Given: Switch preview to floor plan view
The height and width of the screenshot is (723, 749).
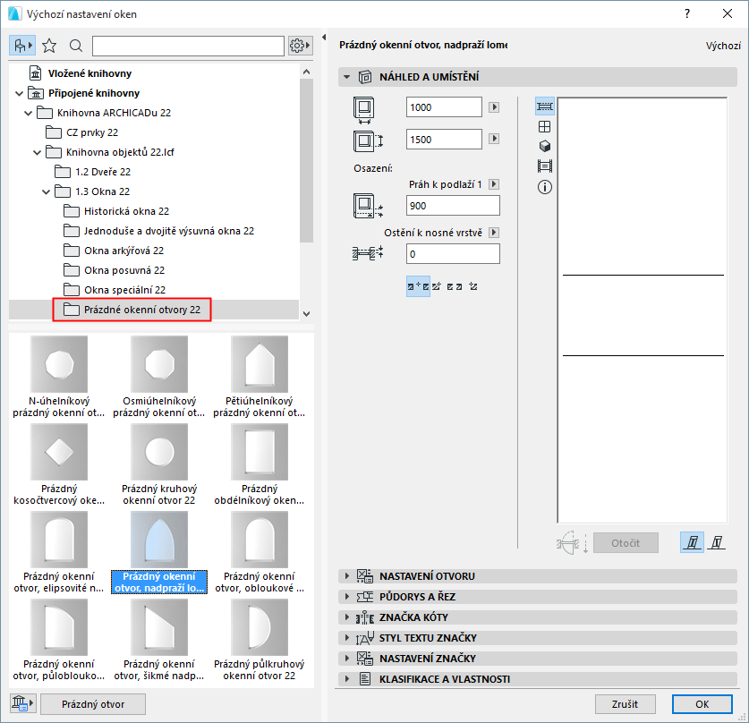Looking at the screenshot, I should click(x=545, y=106).
